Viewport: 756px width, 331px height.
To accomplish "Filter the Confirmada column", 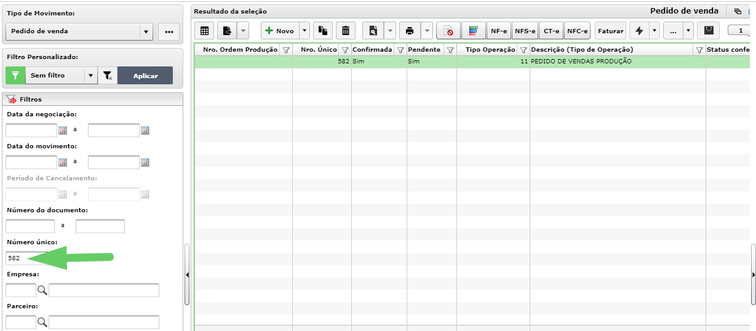I will point(400,50).
